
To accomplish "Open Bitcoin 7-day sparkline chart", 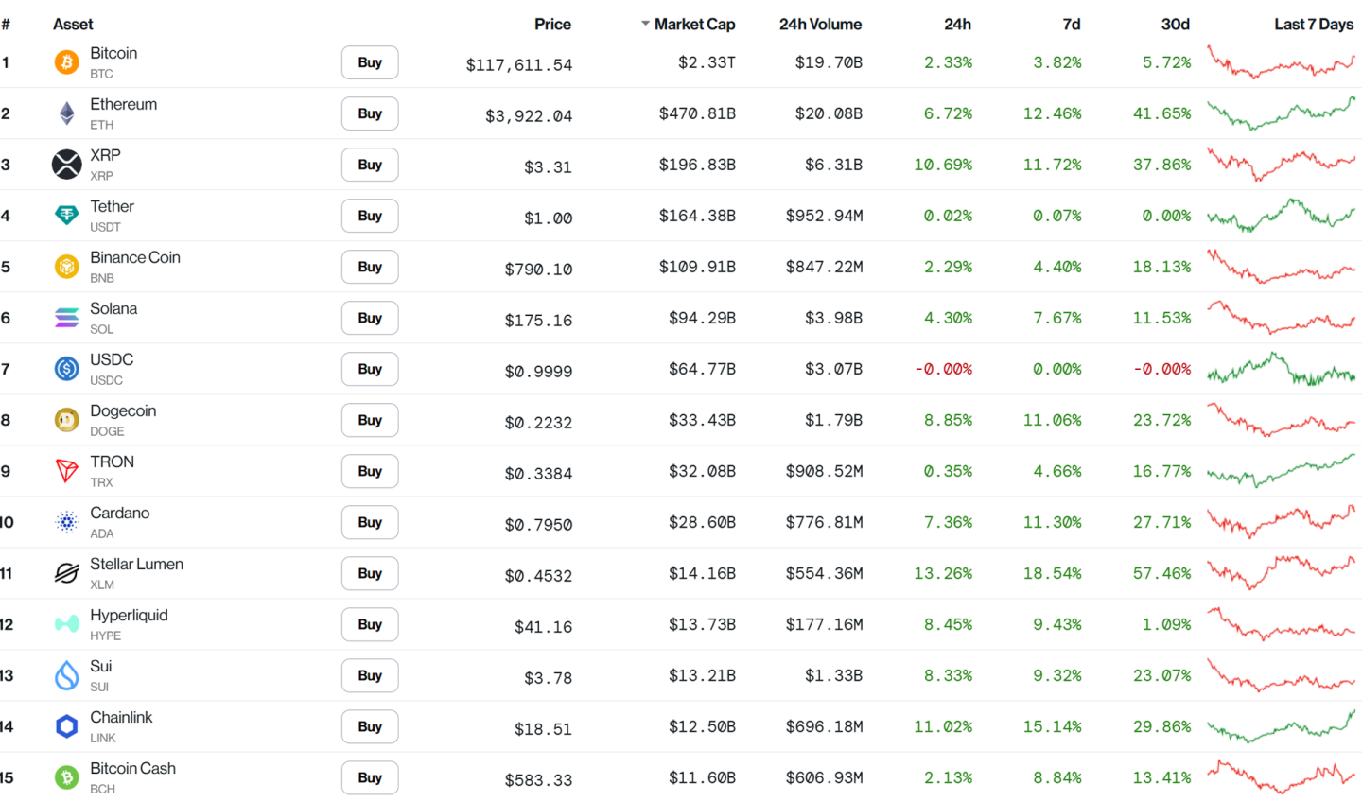I will point(1282,62).
